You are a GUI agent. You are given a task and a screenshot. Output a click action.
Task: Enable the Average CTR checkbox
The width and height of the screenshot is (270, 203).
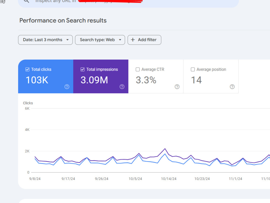click(x=138, y=69)
